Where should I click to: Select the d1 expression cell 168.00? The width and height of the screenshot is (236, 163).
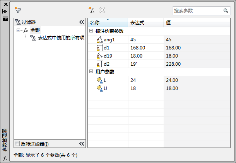pyautogui.click(x=145, y=48)
